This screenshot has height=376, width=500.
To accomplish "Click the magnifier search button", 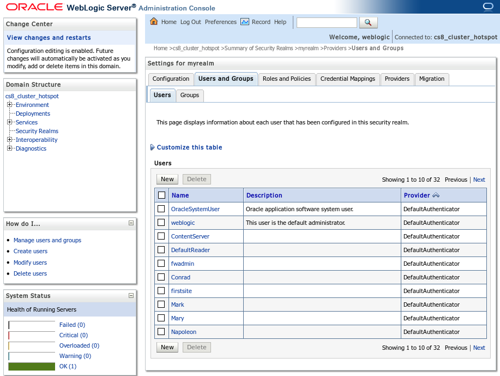I will [x=368, y=22].
